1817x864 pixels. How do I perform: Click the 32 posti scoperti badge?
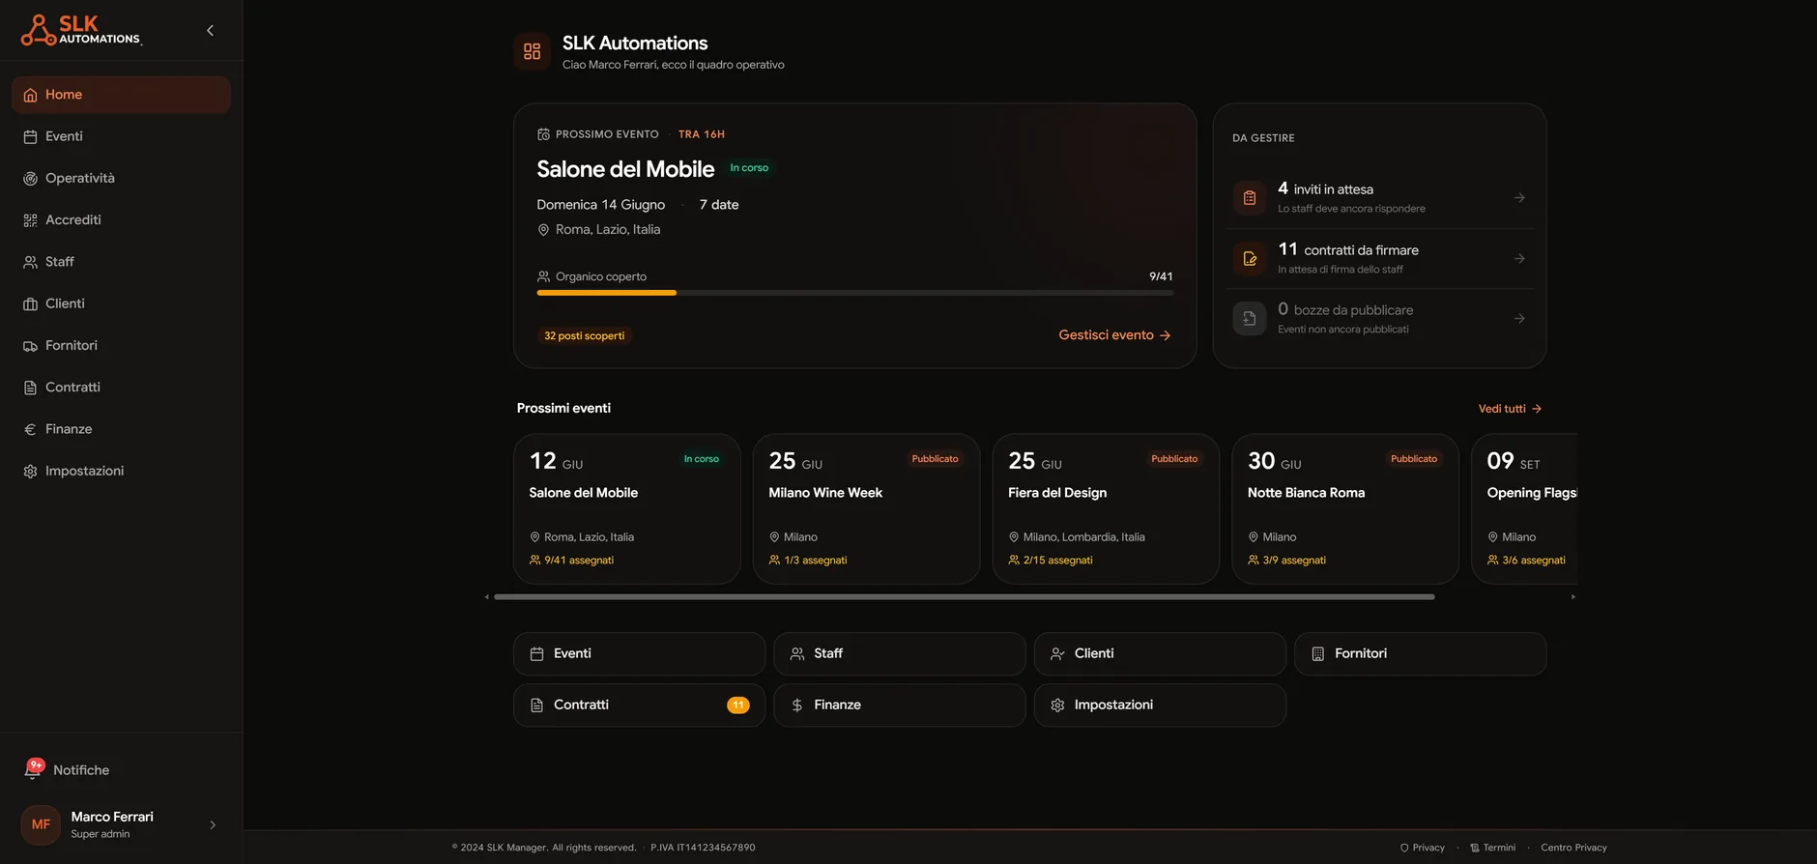pos(584,336)
